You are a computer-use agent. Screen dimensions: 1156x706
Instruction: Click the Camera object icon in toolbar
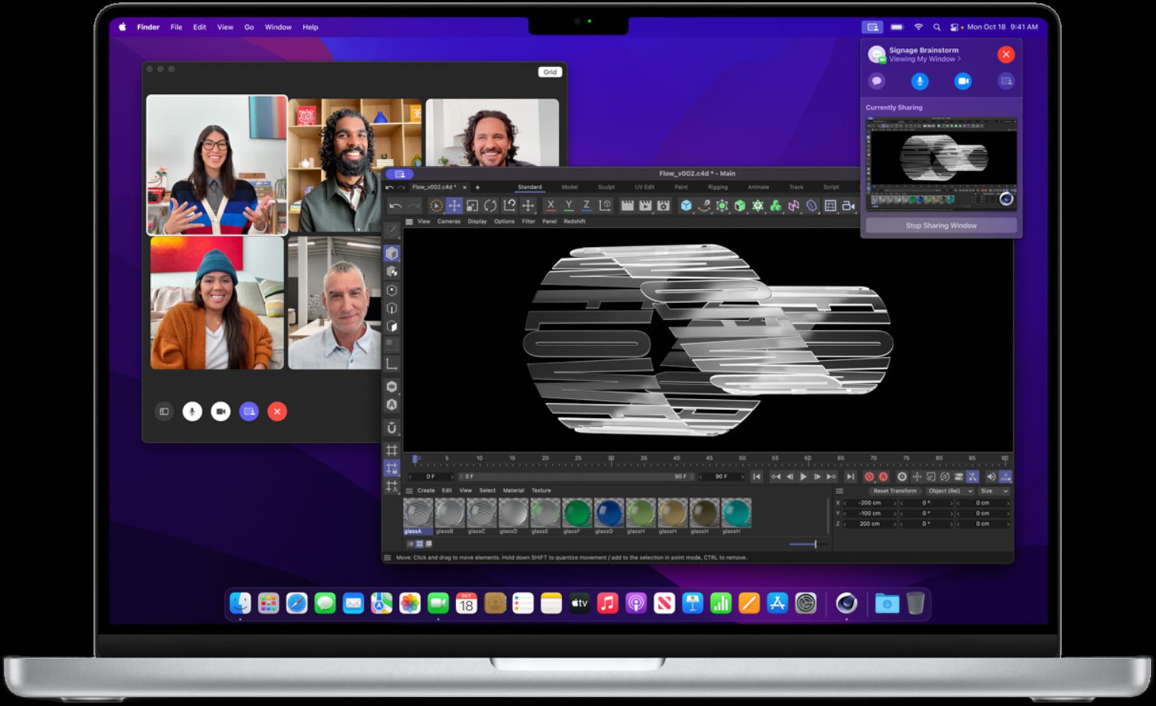(849, 205)
